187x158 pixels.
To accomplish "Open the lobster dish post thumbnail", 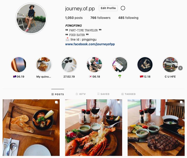I will tap(94, 127).
